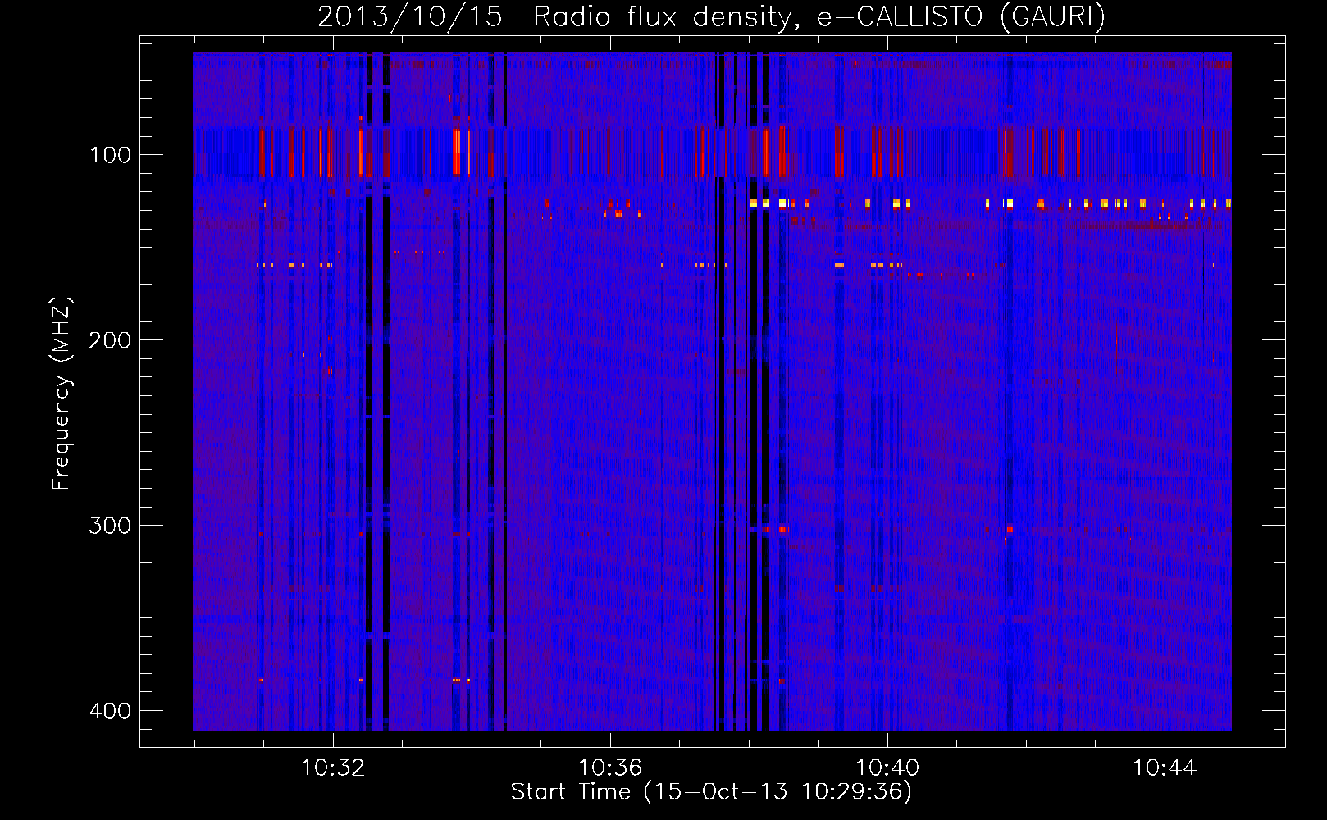Click the 10:36 time tick label
1327x820 pixels.
coord(610,768)
